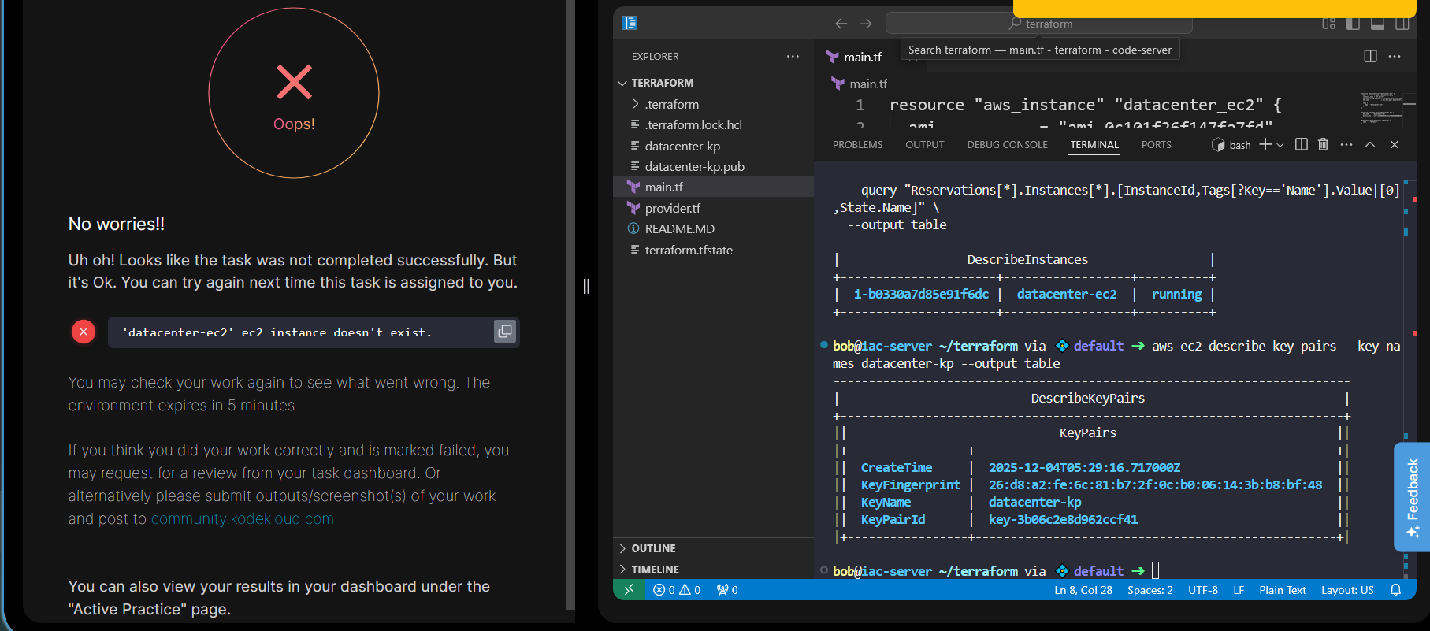This screenshot has height=631, width=1430.
Task: Toggle the bottom panel layout button
Action: pyautogui.click(x=1377, y=24)
